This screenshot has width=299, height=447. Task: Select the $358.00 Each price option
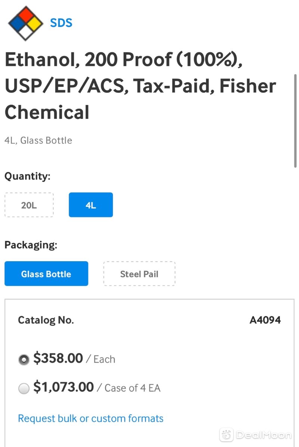point(24,359)
